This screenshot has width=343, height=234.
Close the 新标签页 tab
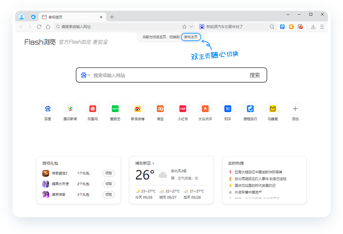[x=101, y=17]
